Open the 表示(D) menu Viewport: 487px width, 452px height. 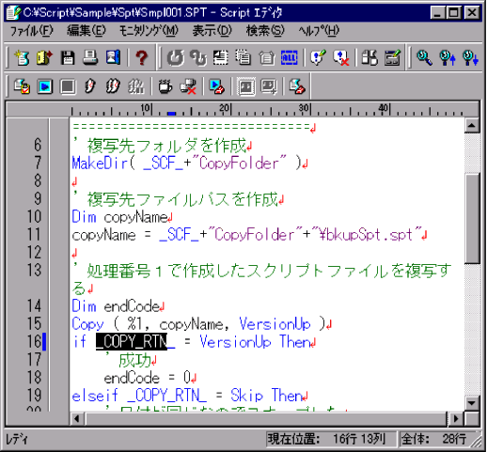click(212, 31)
